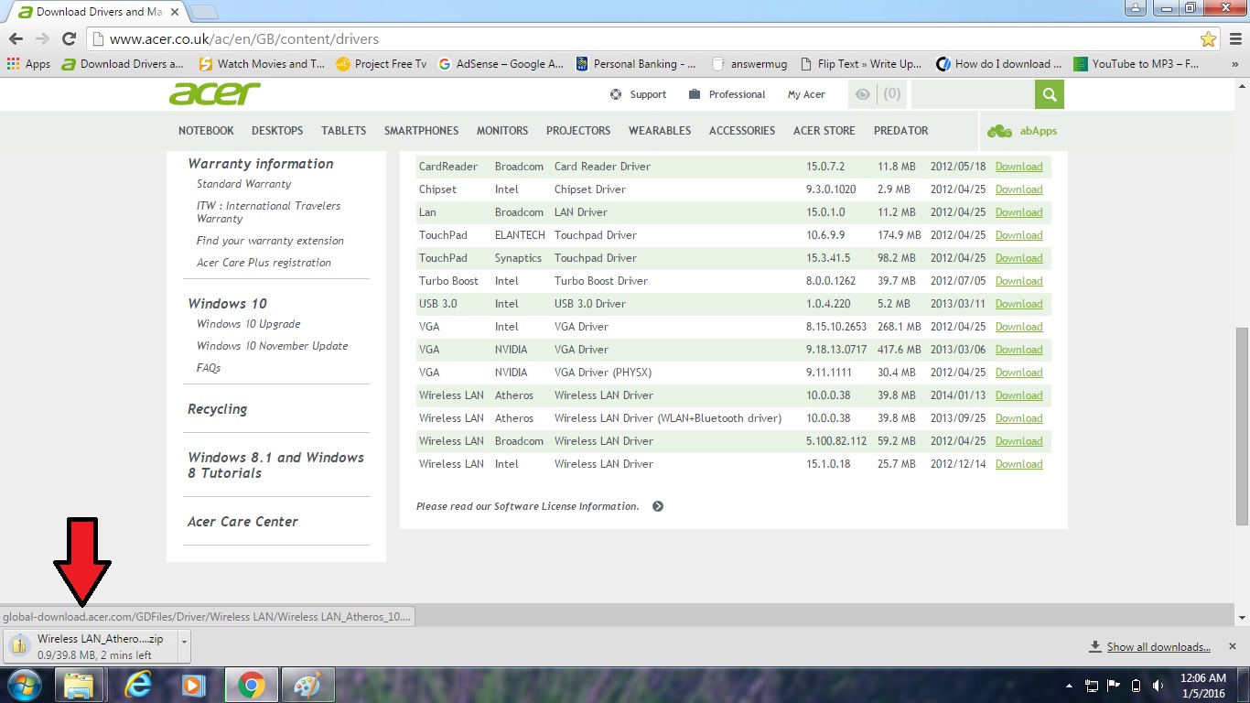Screen dimensions: 1250x703
Task: Open the YouTube to MP3 bookmark
Action: tap(1137, 64)
